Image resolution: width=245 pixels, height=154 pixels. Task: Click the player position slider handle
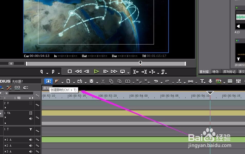(x=140, y=63)
